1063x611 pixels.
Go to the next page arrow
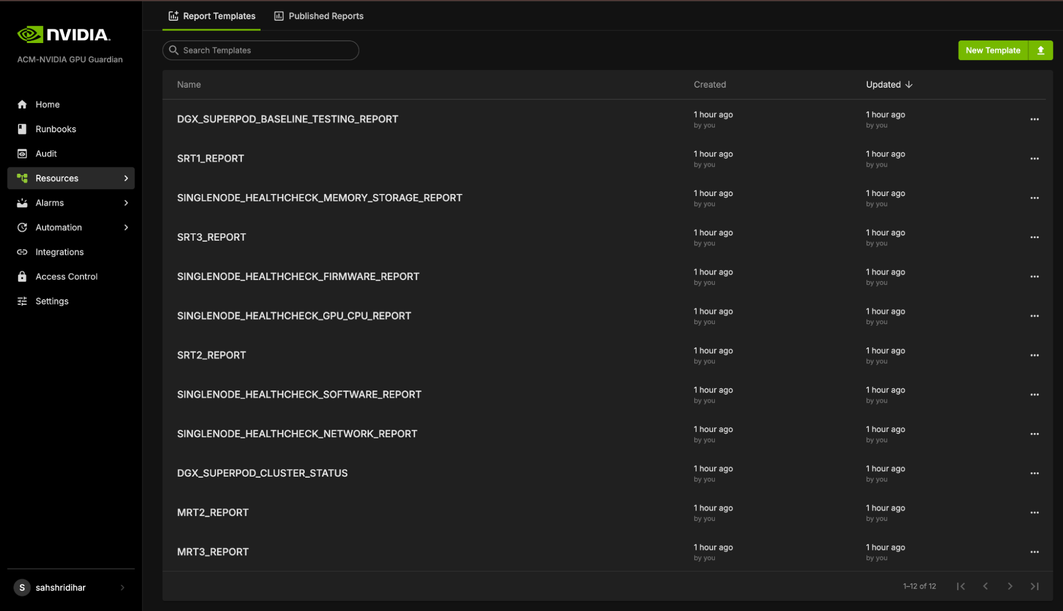tap(1009, 586)
